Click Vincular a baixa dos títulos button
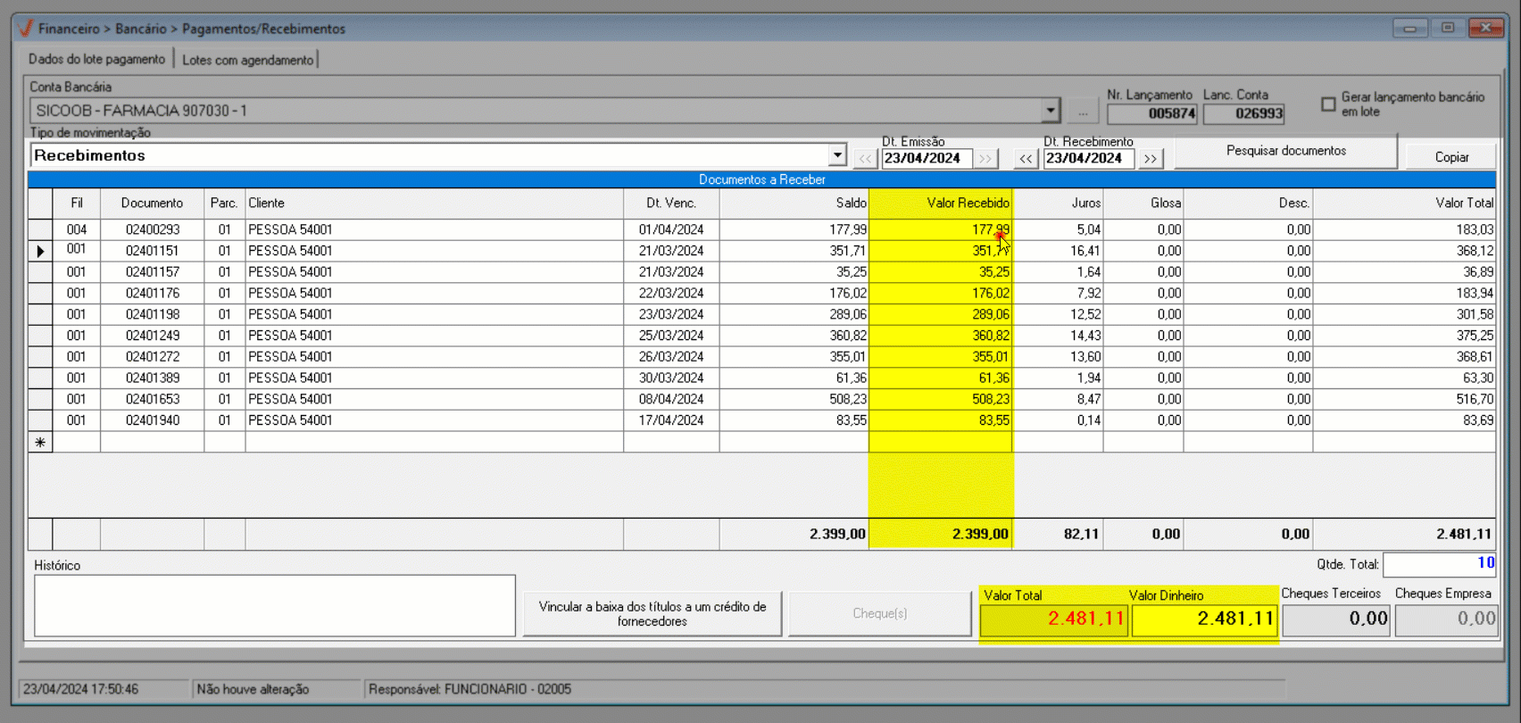 (x=652, y=614)
